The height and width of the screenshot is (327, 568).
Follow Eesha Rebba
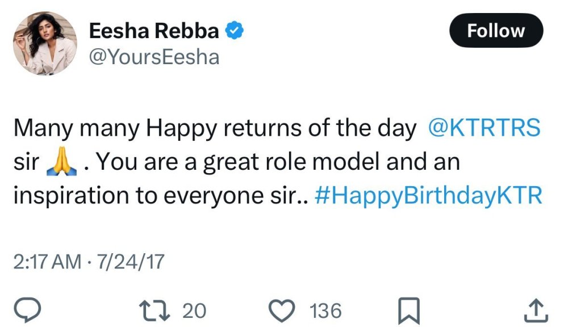point(496,31)
